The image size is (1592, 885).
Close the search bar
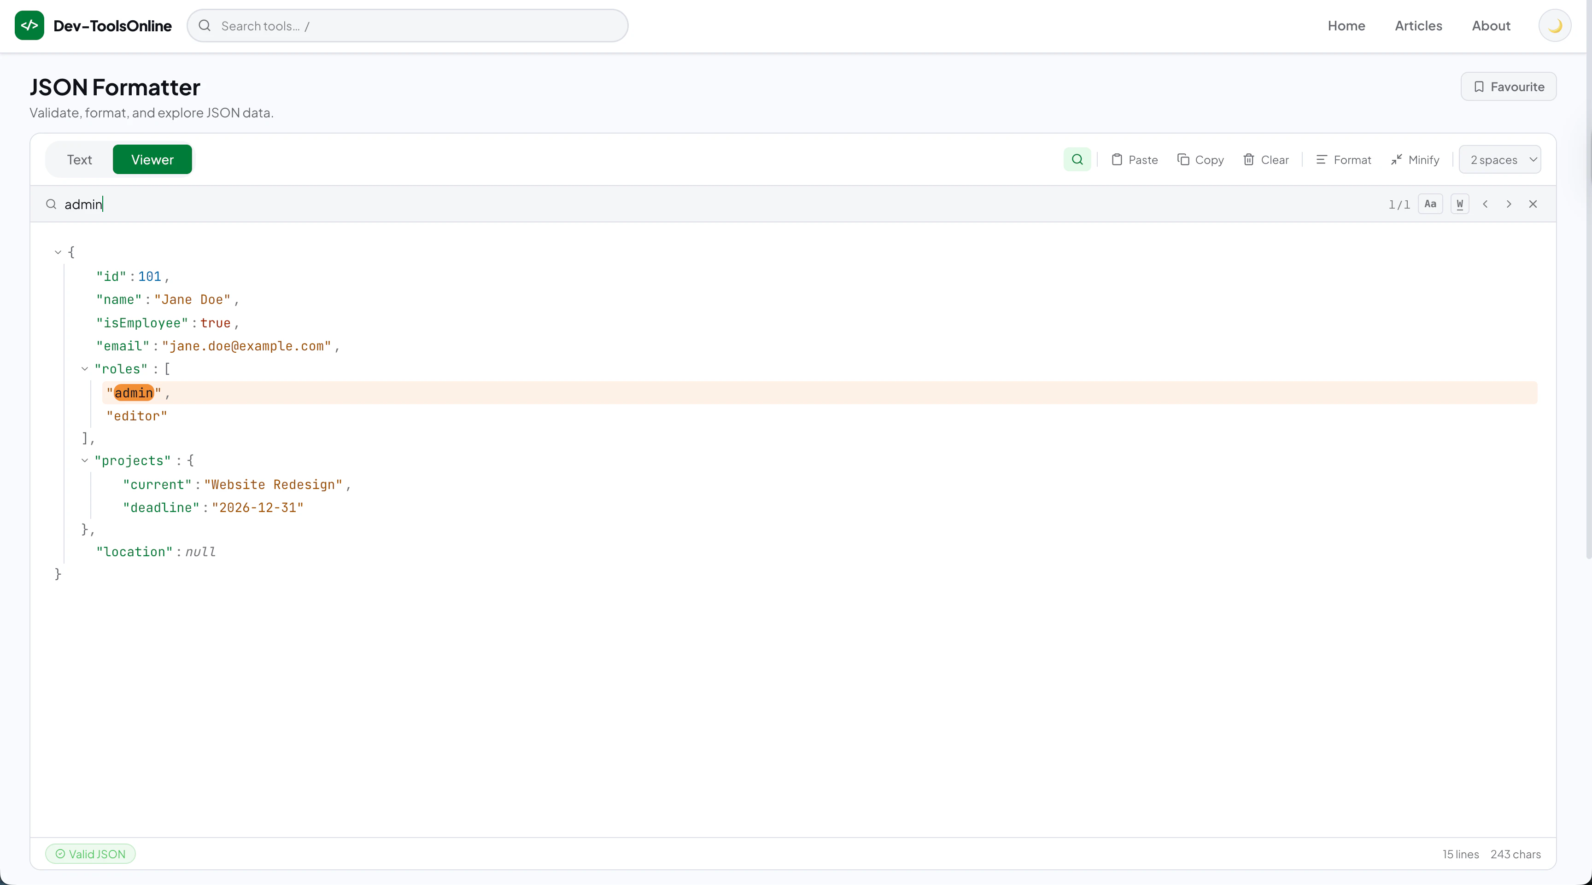(1533, 204)
